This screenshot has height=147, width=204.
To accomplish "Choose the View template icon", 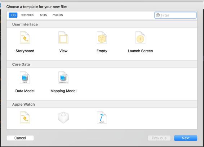I will [63, 38].
